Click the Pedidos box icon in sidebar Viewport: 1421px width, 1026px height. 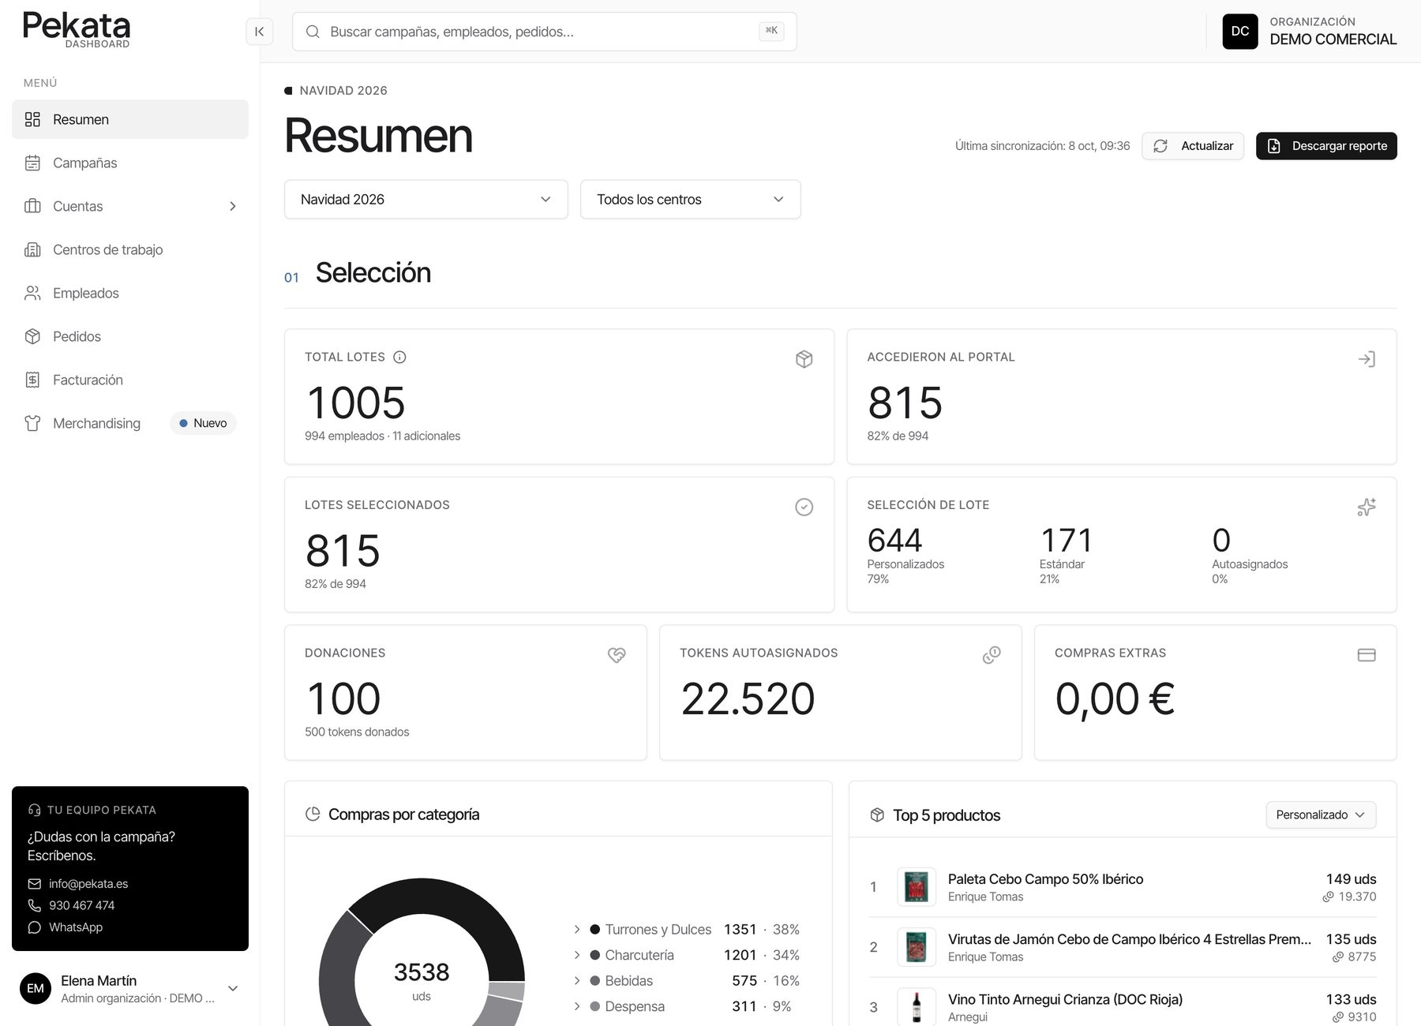point(32,336)
